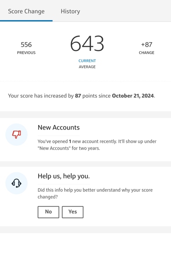Click the score increased summary sentence
This screenshot has width=171, height=255.
82,96
